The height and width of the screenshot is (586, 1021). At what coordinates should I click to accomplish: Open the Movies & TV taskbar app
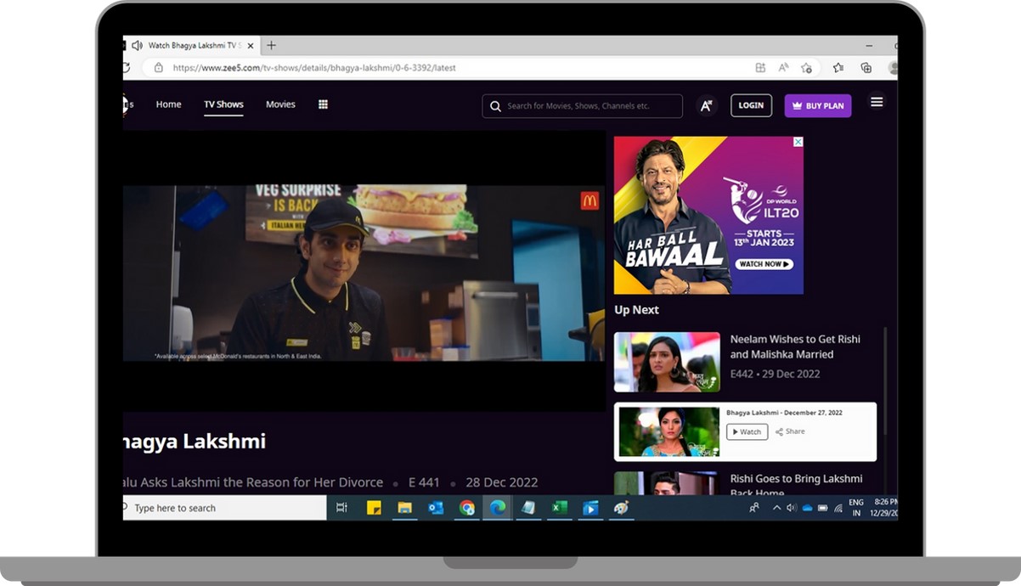point(590,508)
